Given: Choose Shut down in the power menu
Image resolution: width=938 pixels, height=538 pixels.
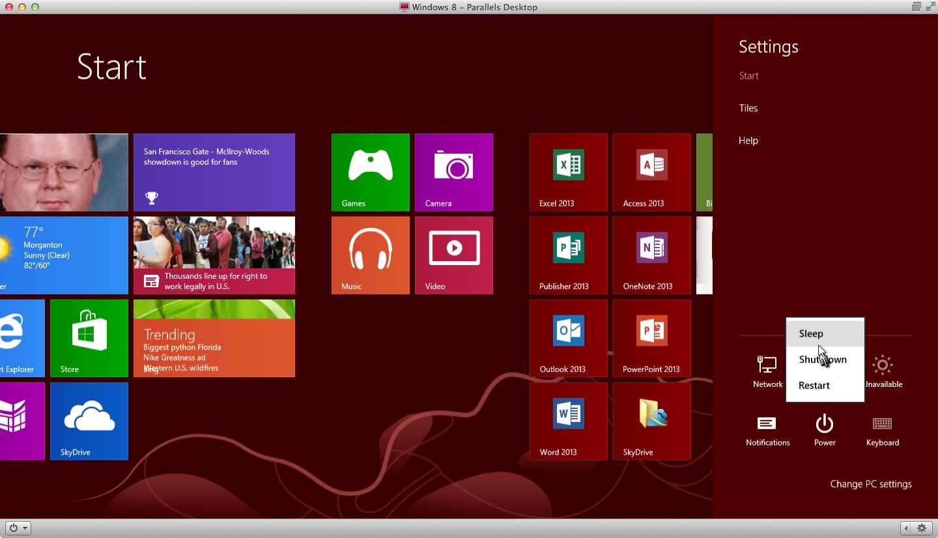Looking at the screenshot, I should [x=825, y=360].
